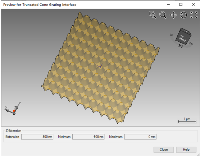Screen dimensions: 200x156
Task: Click the red origin ball of the axis triad
Action: (x=14, y=111)
